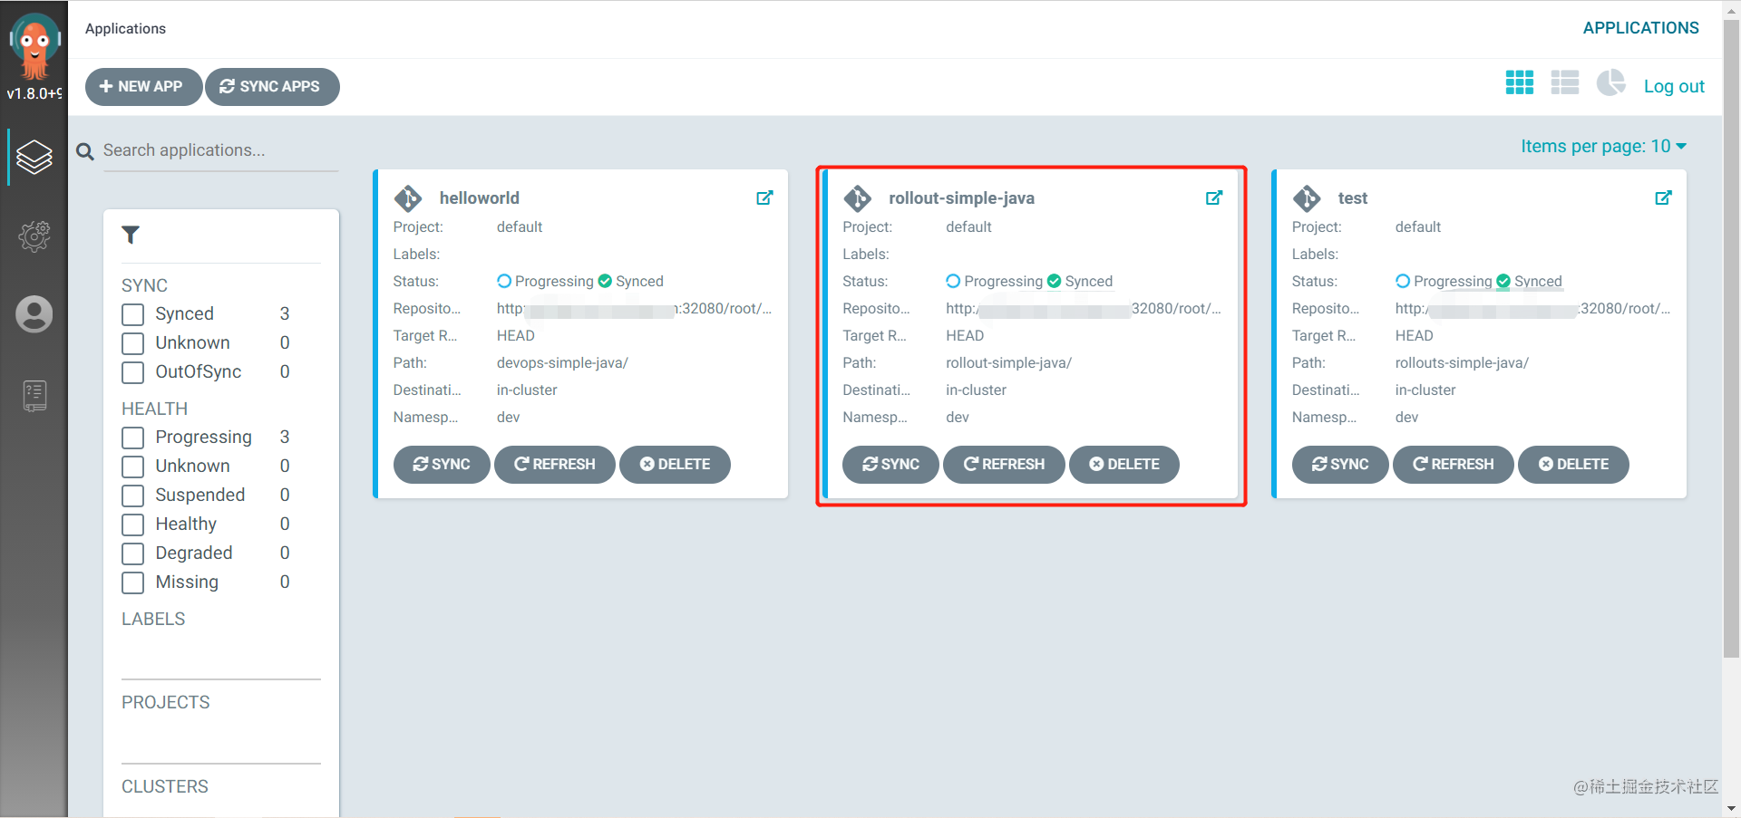
Task: Switch to summary pie chart view
Action: (1611, 82)
